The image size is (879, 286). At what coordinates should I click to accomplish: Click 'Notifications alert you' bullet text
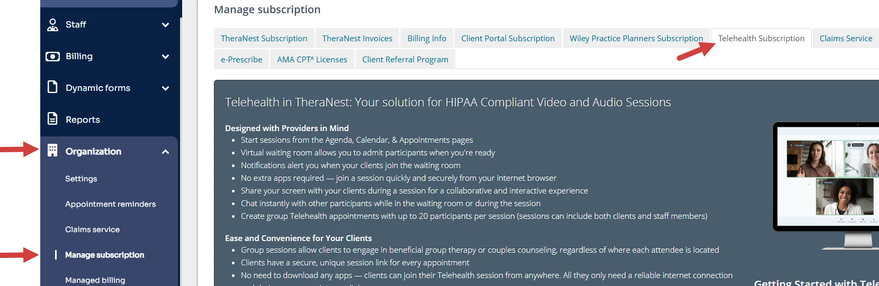(351, 165)
